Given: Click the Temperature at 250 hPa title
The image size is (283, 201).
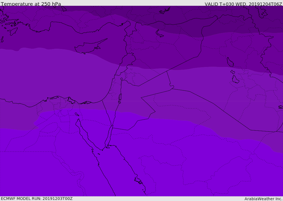Looking at the screenshot, I should [31, 4].
